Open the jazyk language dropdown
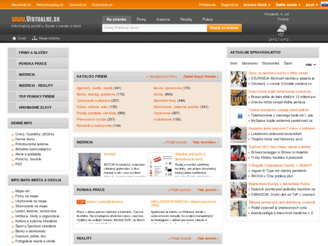 [311, 5]
